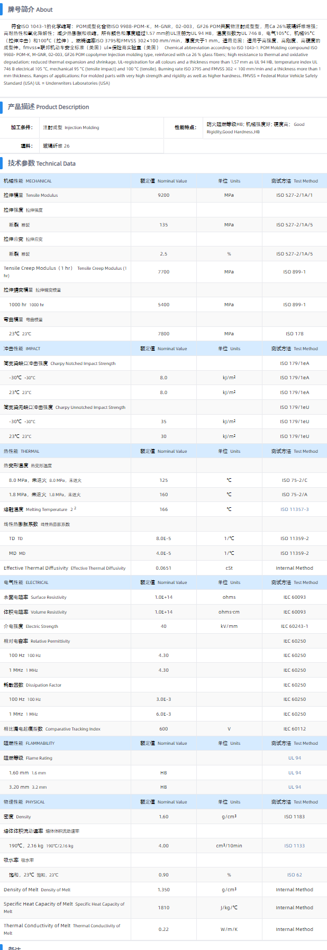Click the Electric Strength value 40

[x=163, y=626]
